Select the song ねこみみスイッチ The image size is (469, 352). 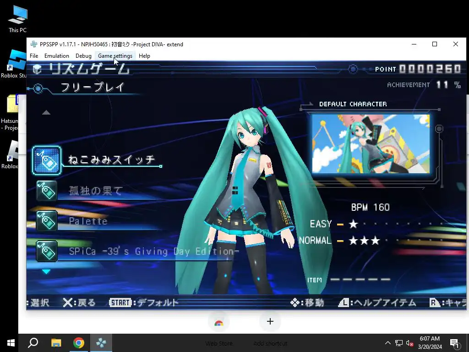(x=112, y=159)
